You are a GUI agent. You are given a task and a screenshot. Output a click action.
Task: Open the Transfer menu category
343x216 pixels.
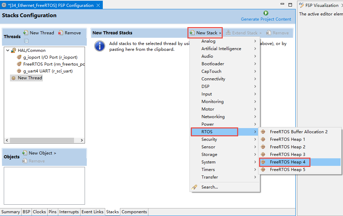pyautogui.click(x=225, y=177)
